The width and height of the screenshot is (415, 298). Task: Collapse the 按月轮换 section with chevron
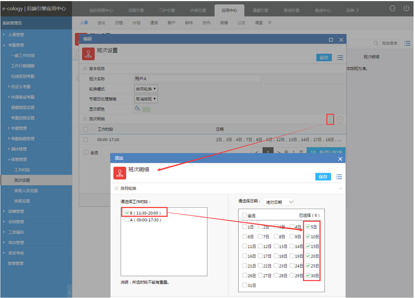click(340, 188)
